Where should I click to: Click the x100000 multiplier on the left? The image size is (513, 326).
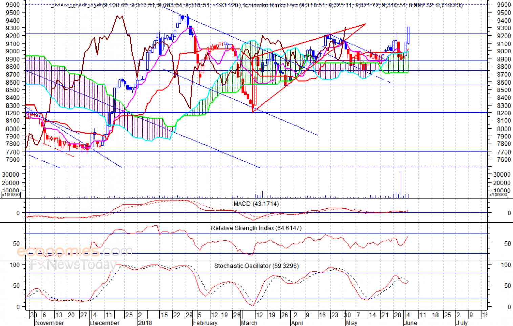pos(11,195)
